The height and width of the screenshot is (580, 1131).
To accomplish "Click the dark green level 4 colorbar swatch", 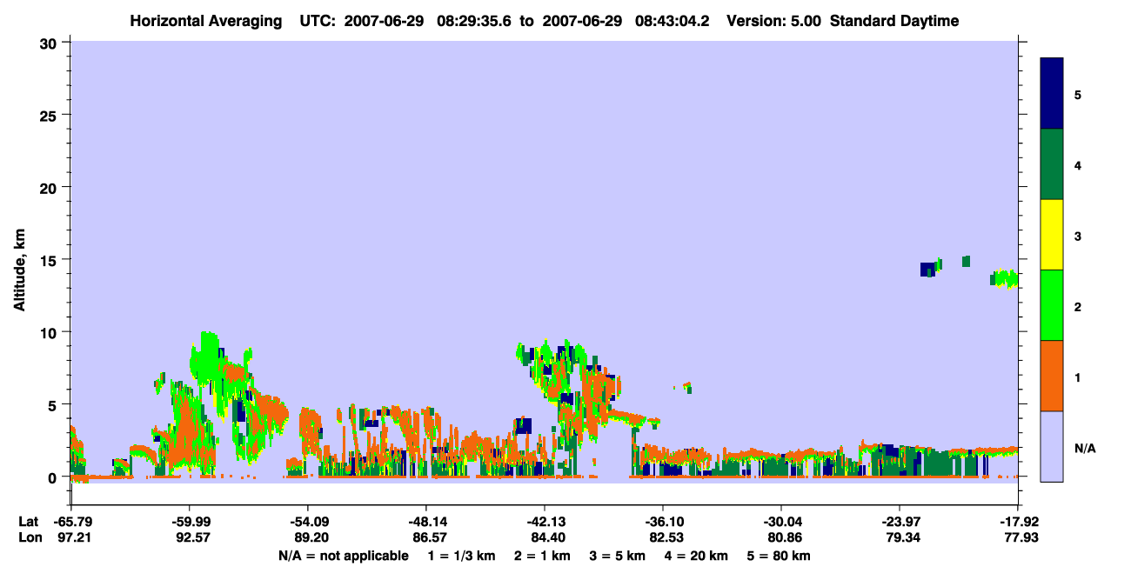I will click(x=1052, y=164).
